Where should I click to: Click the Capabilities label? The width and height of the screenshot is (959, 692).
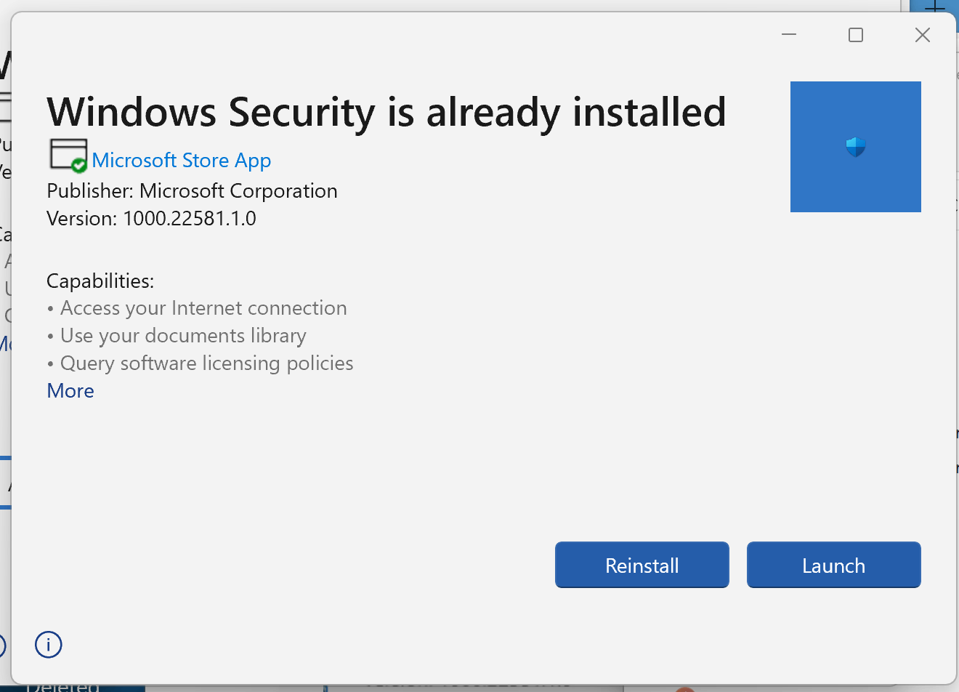pyautogui.click(x=100, y=281)
